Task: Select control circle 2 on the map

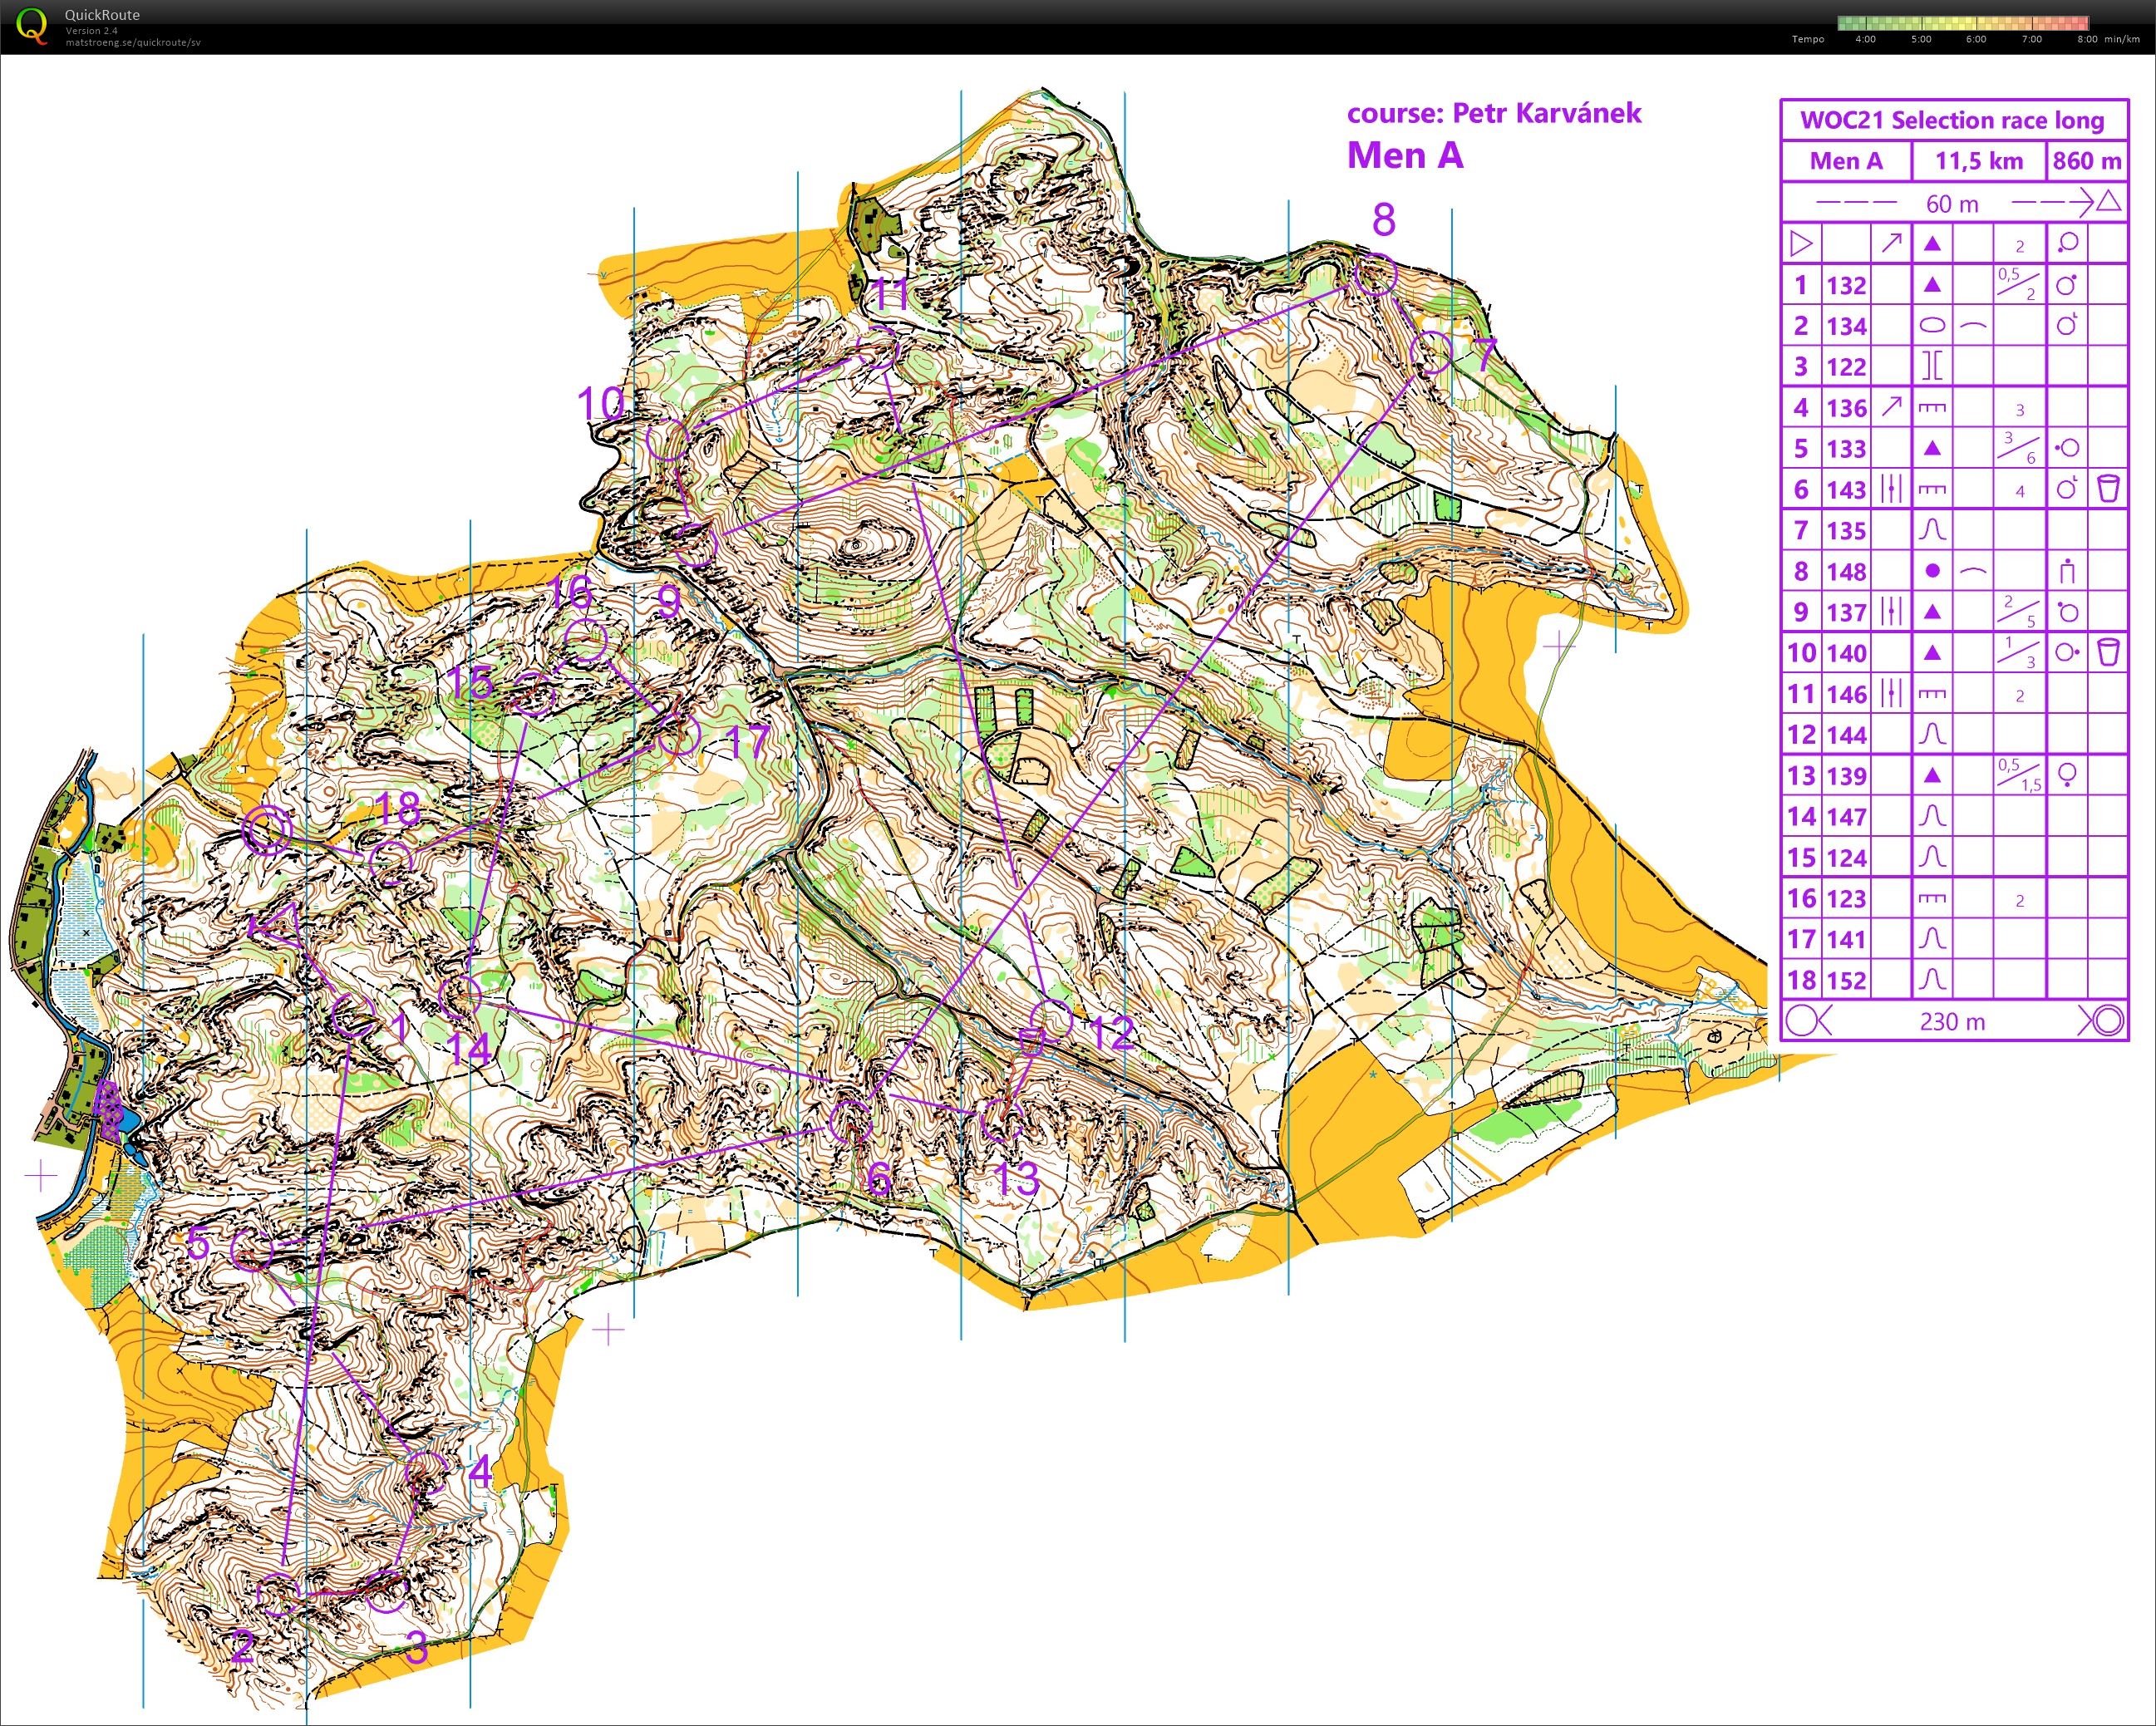Action: (279, 1594)
